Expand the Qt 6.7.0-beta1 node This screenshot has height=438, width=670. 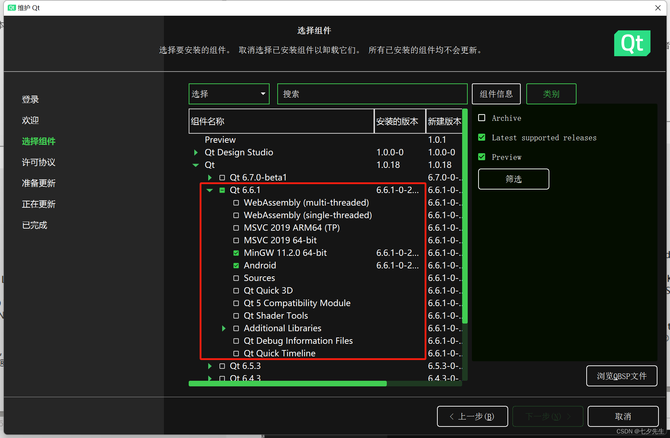tap(210, 178)
